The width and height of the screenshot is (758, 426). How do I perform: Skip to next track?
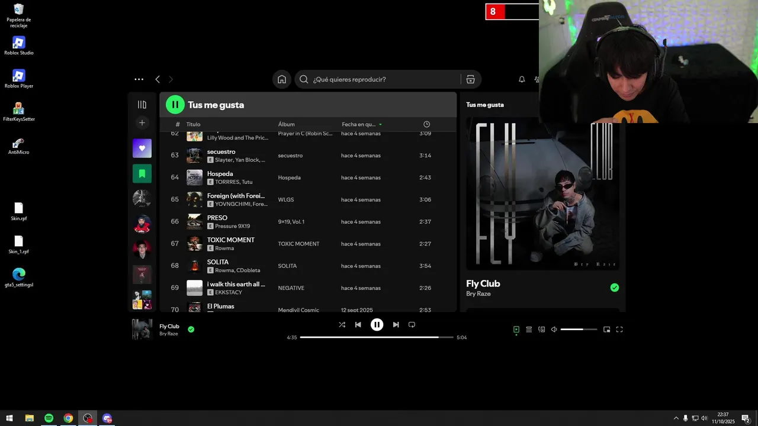click(x=396, y=325)
